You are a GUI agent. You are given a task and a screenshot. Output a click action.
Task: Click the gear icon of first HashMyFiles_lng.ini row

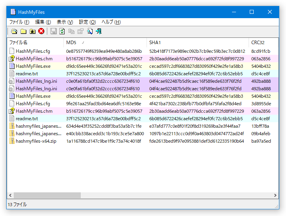tap(11, 81)
